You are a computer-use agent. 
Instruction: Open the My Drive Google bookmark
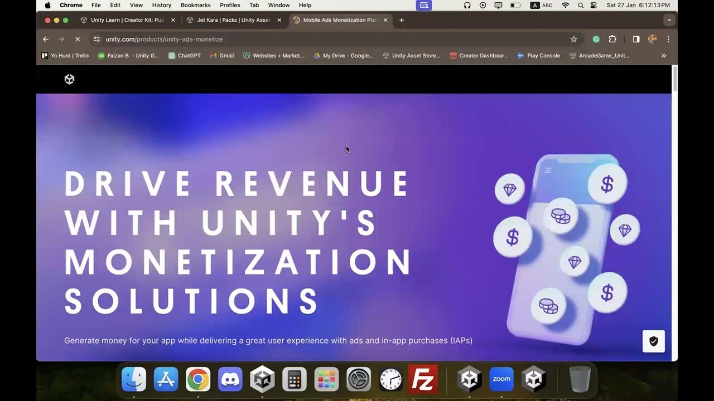coord(343,56)
